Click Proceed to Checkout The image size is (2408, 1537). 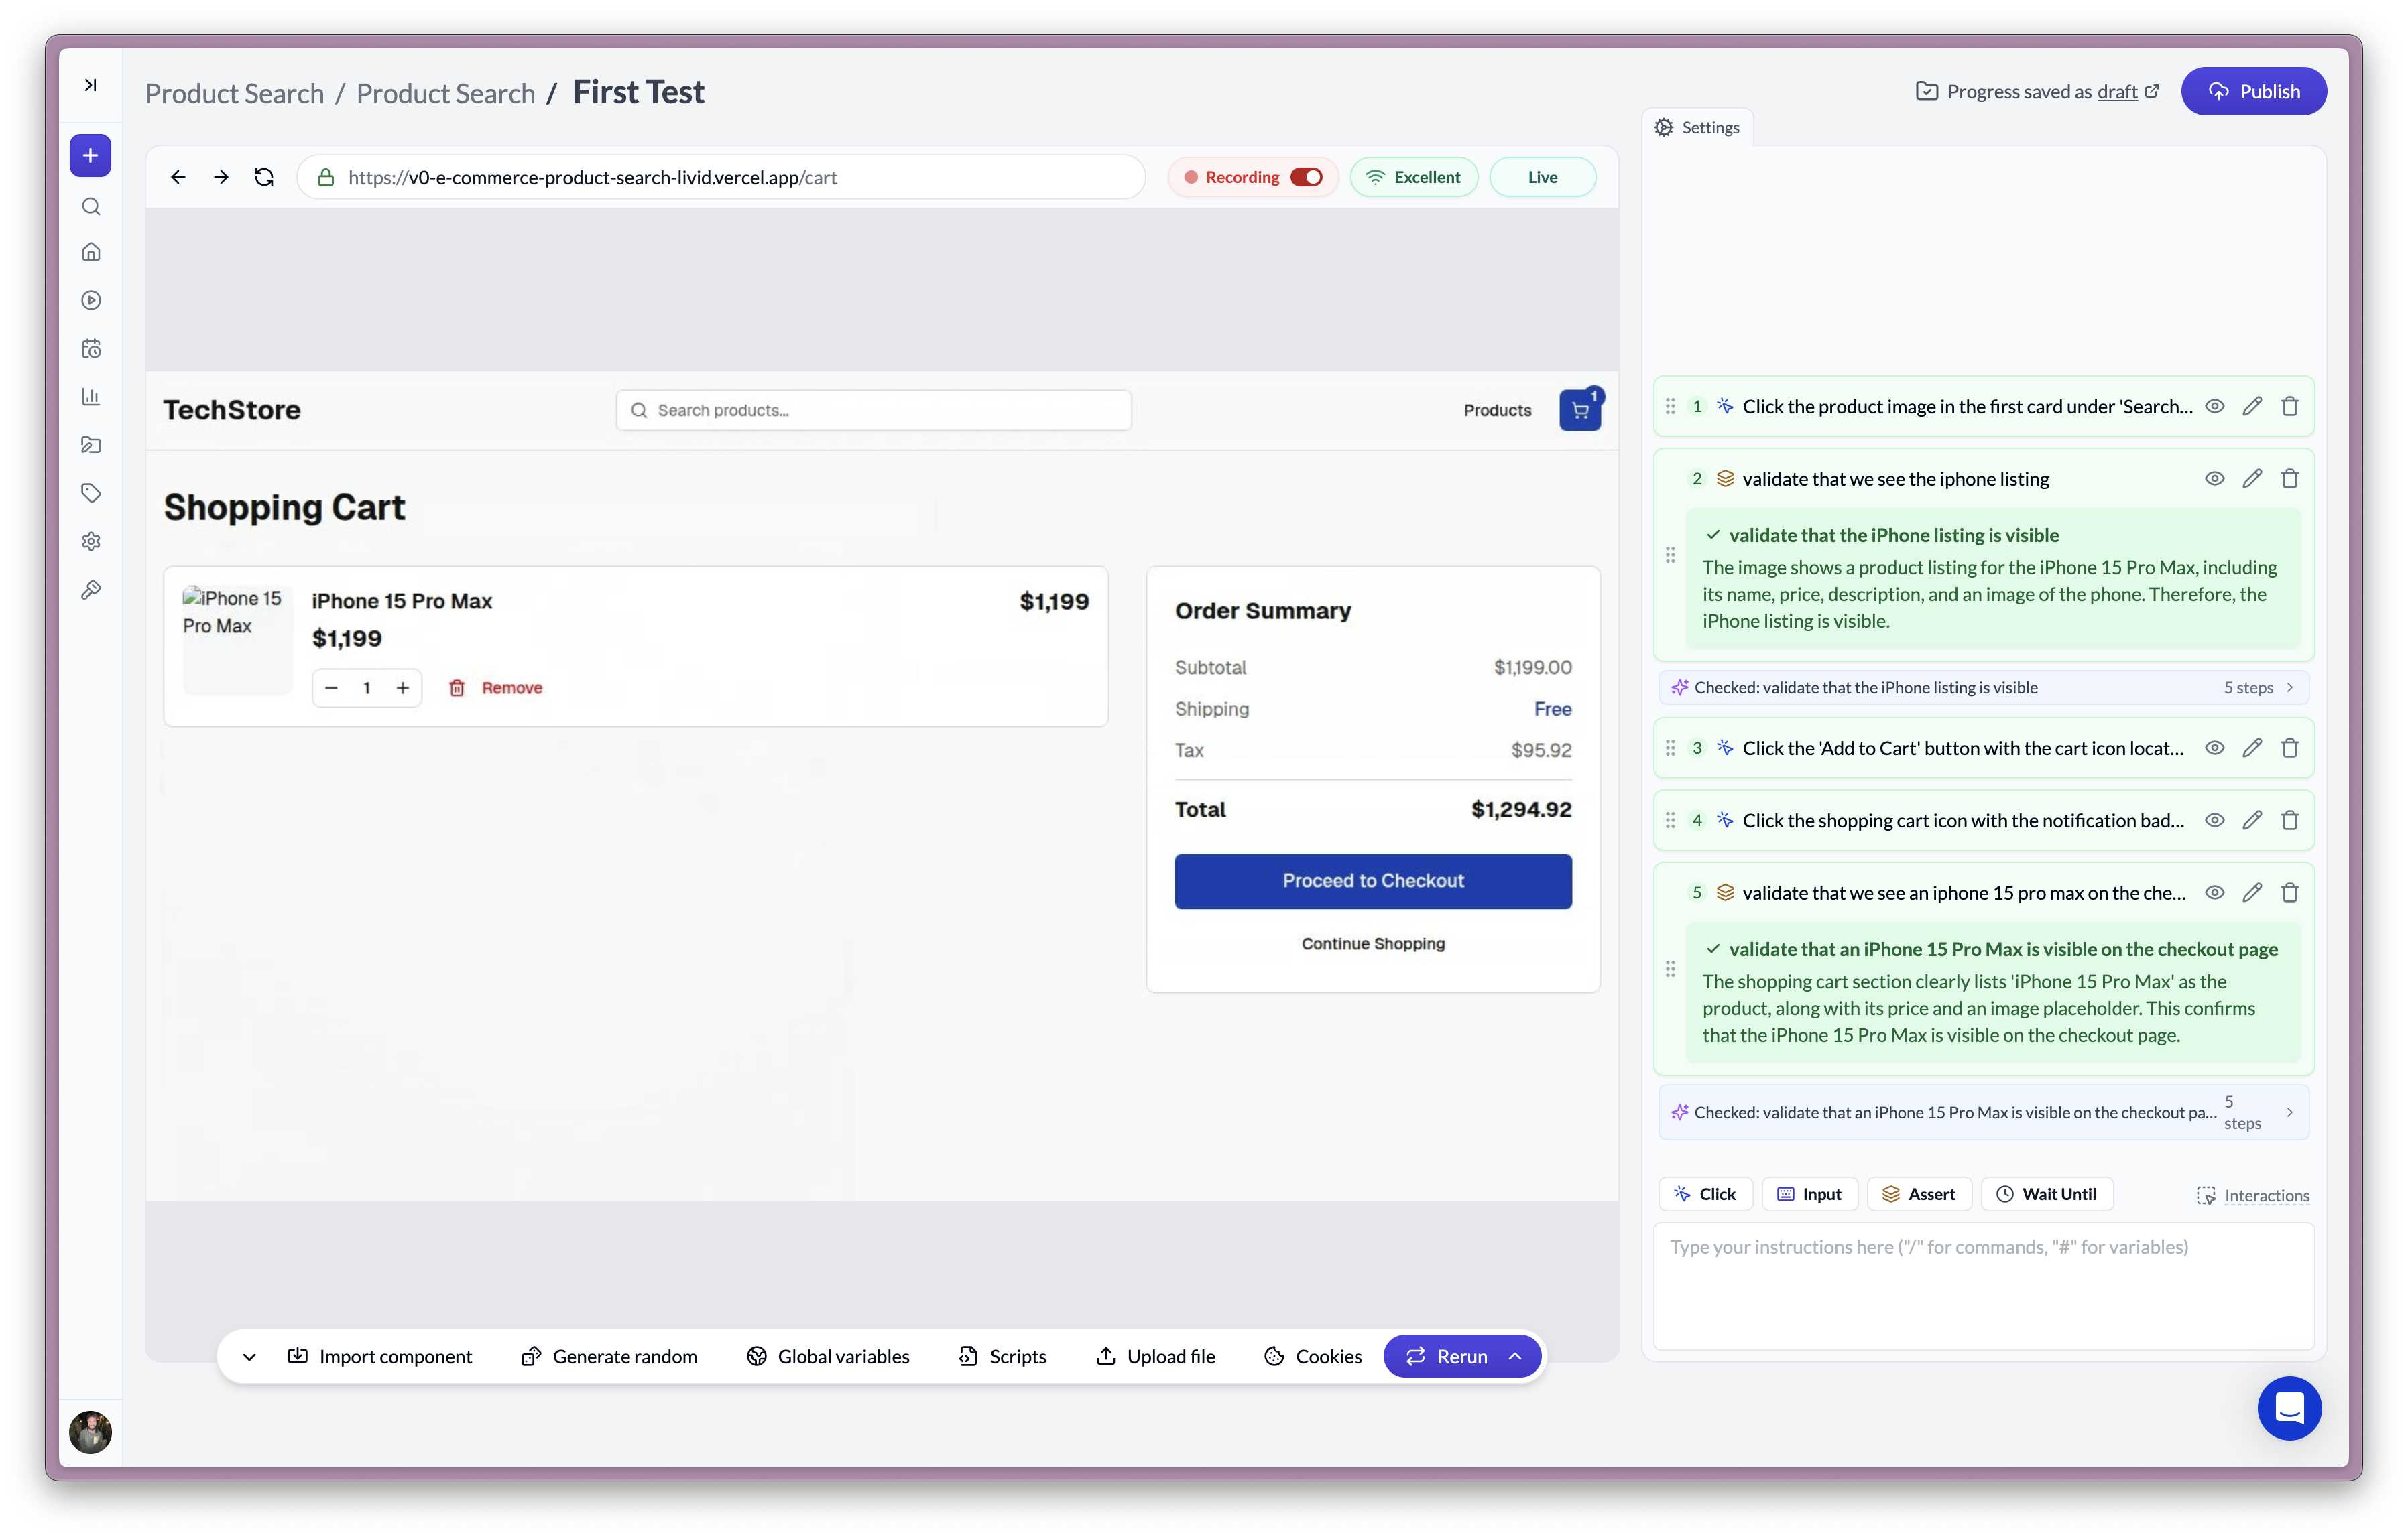pyautogui.click(x=1372, y=880)
